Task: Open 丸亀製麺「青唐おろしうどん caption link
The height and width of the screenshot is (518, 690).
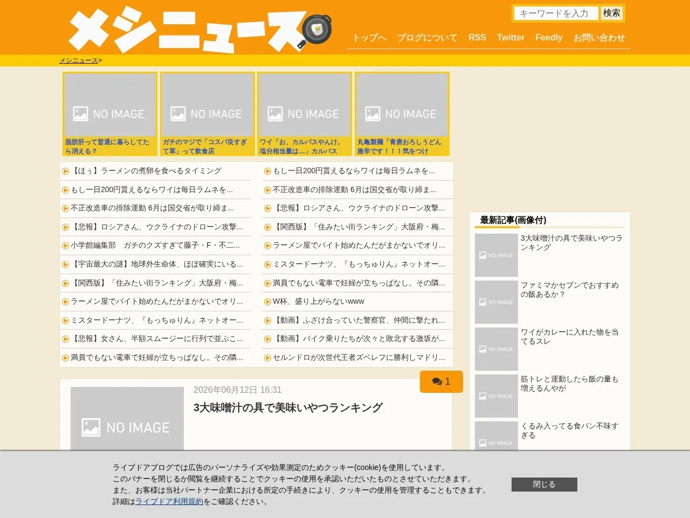Action: point(399,146)
